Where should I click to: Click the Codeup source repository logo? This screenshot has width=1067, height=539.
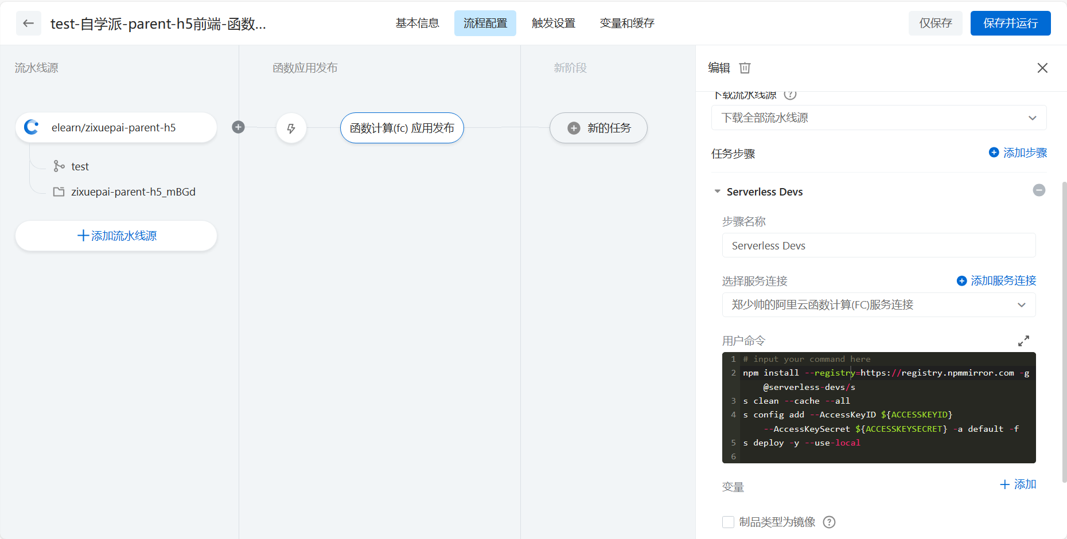point(32,127)
